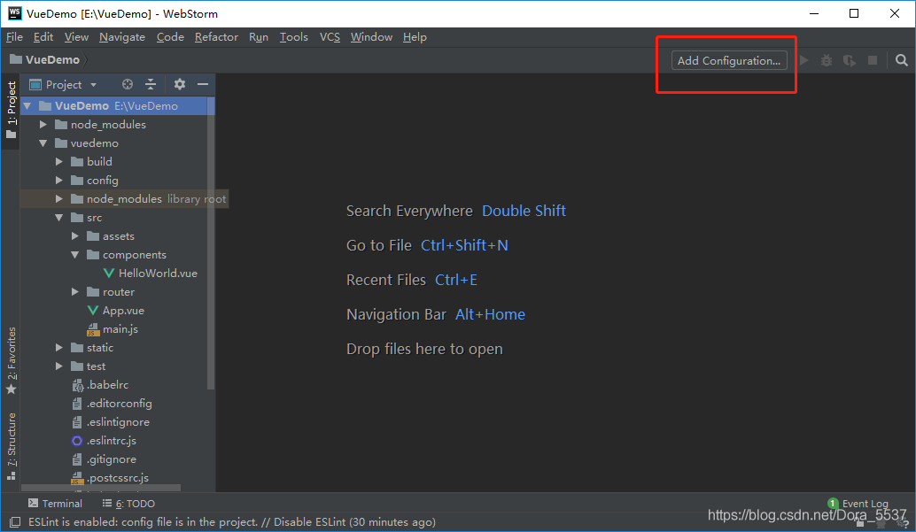The image size is (916, 532).
Task: Open the 6: TODO tool window
Action: [128, 504]
